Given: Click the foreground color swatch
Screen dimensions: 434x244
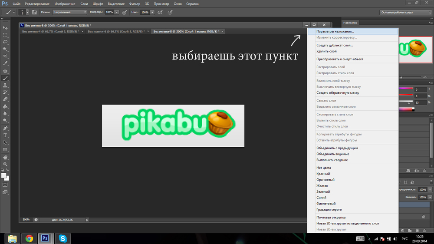Looking at the screenshot, I should click(4, 175).
